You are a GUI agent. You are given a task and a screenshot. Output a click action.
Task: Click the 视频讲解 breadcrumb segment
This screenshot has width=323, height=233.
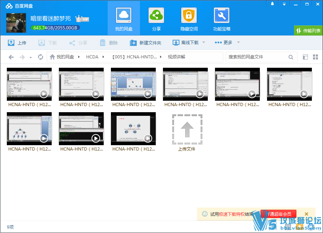pyautogui.click(x=177, y=57)
